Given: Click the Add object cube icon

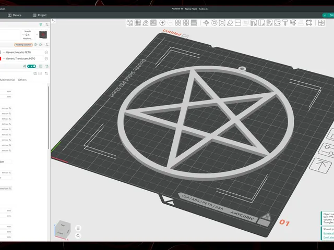Looking at the screenshot, I should 130,23.
